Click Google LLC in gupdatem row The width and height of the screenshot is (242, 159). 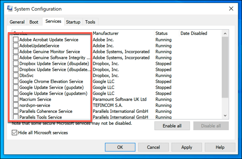click(104, 94)
